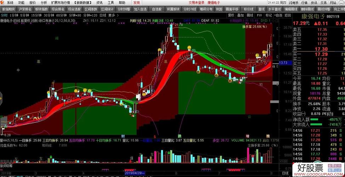
Task: Switch to 分钟*90 period
Action: click(x=75, y=15)
